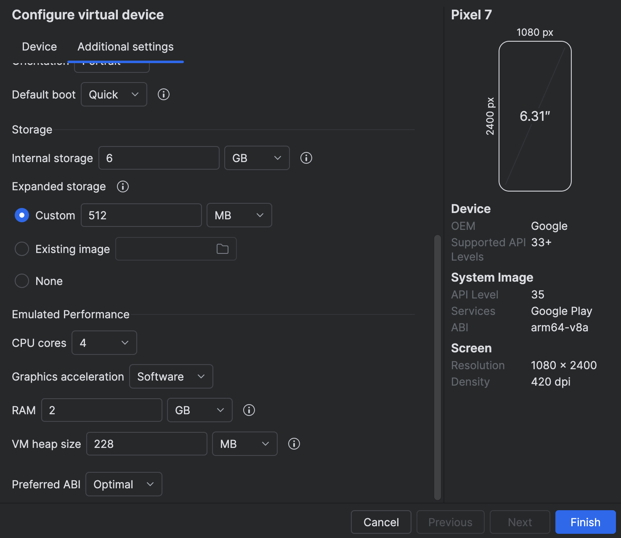Viewport: 621px width, 538px height.
Task: Click the Default boot info icon
Action: tap(164, 94)
